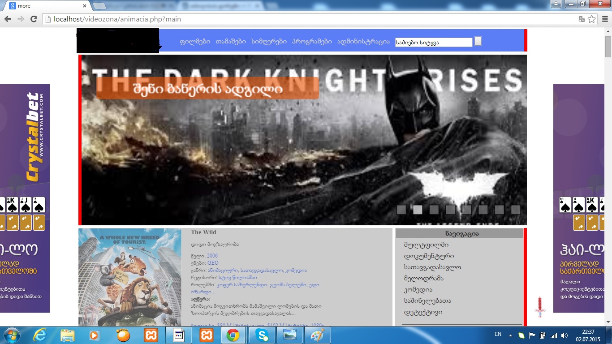Select კომედია in navigation panel
Viewport: 612px width, 344px height.
[x=418, y=290]
